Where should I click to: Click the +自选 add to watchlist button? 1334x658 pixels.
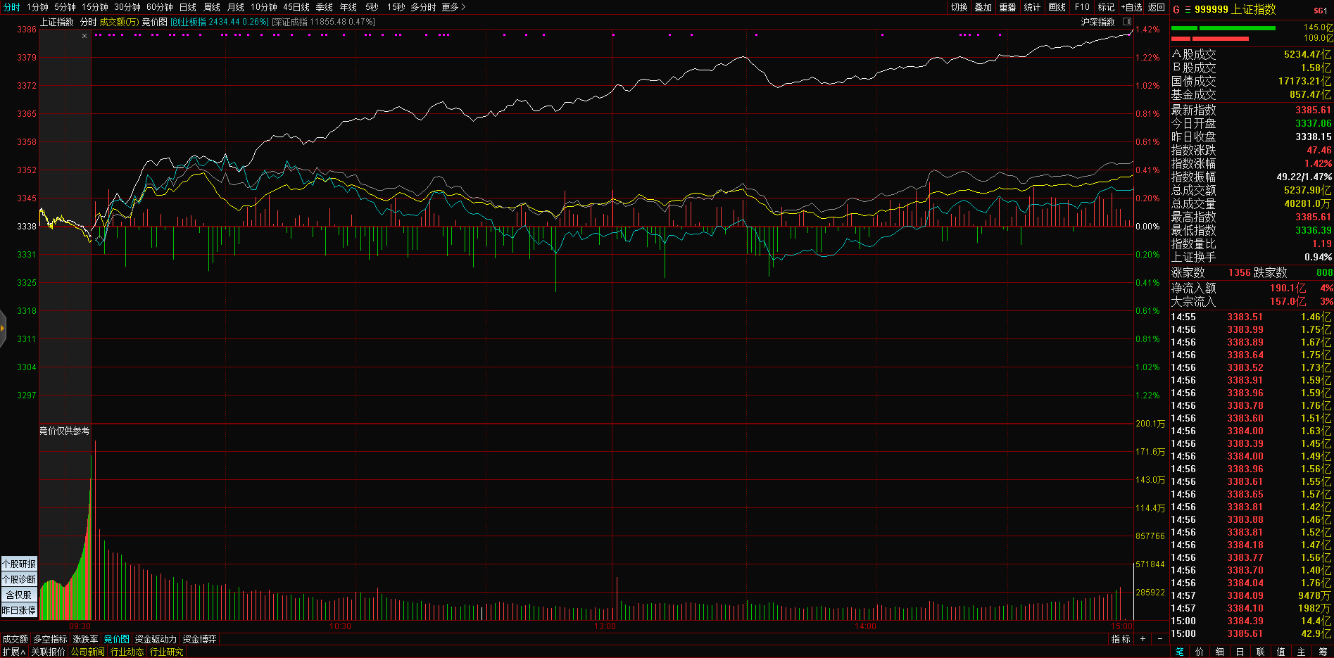[1131, 7]
